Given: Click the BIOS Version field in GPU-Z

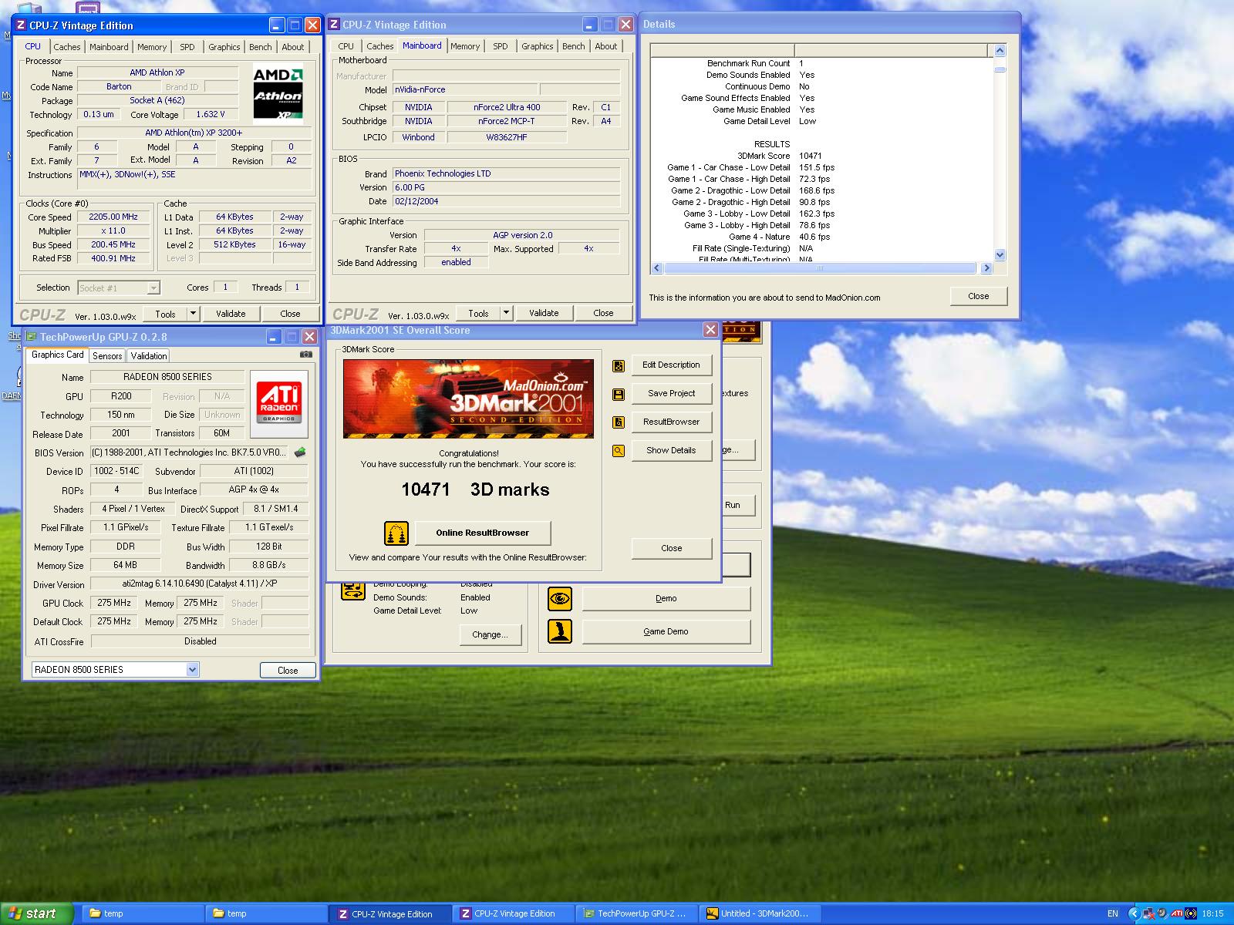Looking at the screenshot, I should click(190, 453).
